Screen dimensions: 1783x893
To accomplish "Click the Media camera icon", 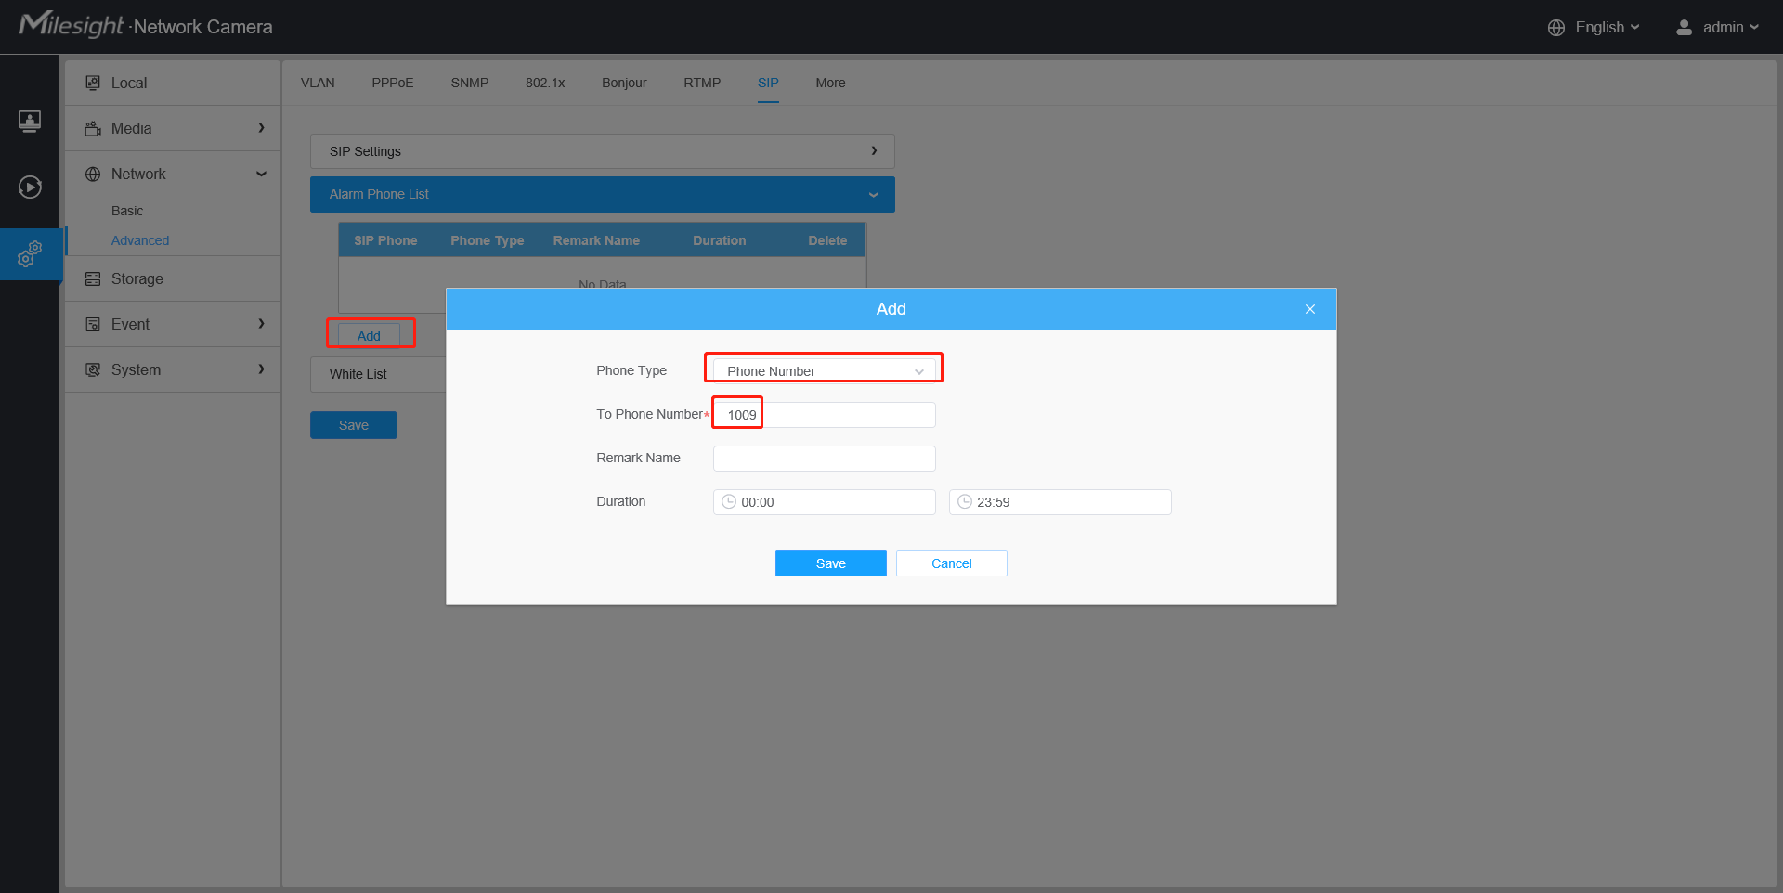I will (93, 128).
